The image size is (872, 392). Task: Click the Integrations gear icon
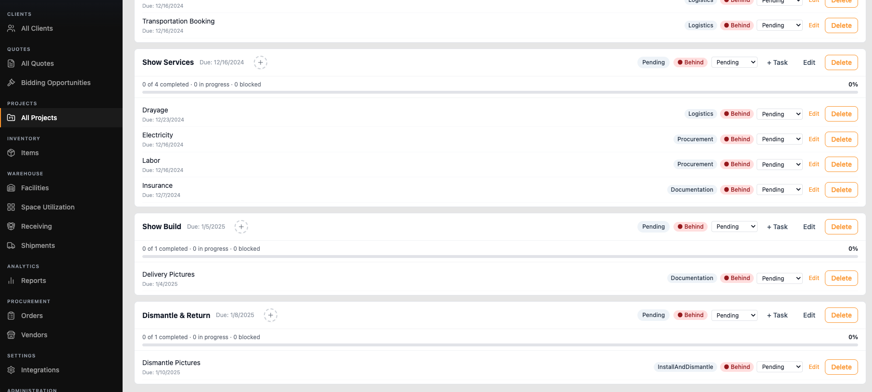click(x=11, y=370)
